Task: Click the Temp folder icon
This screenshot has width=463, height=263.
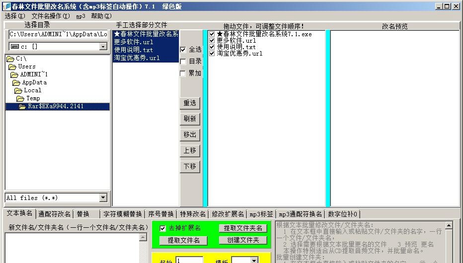Action: tap(20, 98)
